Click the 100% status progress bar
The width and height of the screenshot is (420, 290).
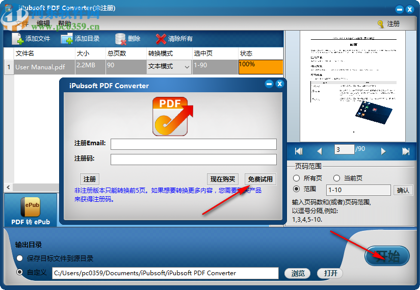[260, 67]
